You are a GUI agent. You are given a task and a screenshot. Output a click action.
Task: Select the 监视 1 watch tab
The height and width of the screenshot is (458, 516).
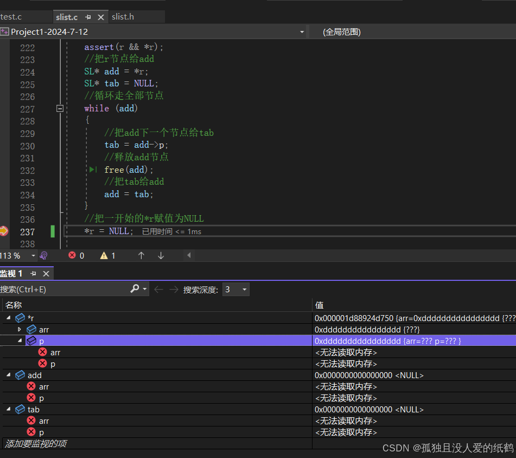(x=11, y=273)
